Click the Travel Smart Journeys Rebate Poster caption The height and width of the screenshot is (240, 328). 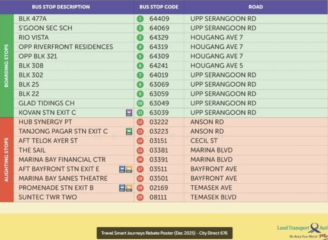coord(164,233)
